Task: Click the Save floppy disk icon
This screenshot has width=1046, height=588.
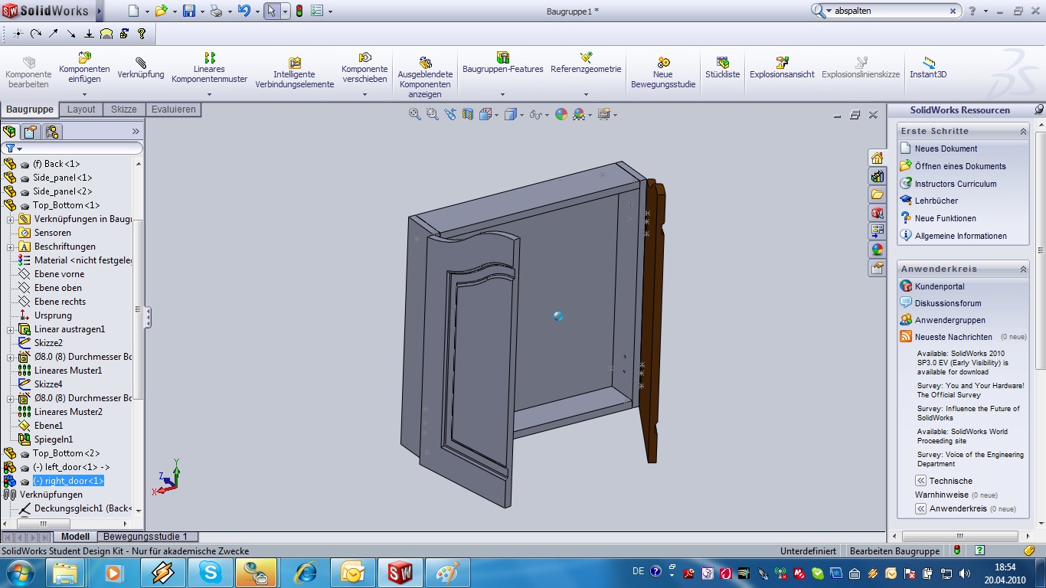Action: click(x=188, y=11)
